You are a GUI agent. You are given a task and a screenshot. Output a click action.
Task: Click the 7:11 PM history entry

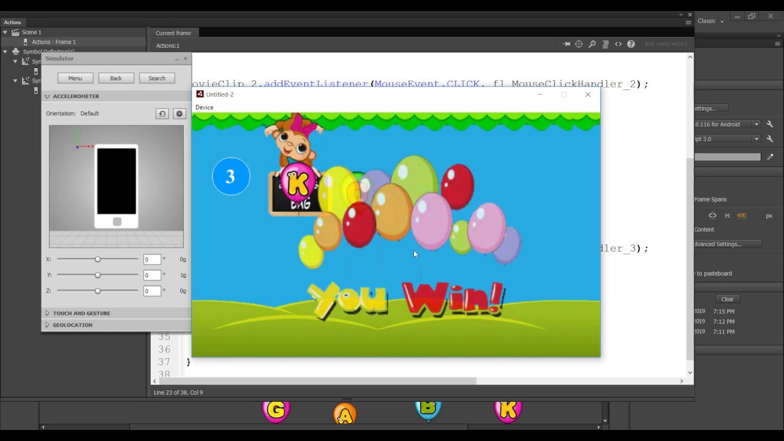(x=723, y=332)
